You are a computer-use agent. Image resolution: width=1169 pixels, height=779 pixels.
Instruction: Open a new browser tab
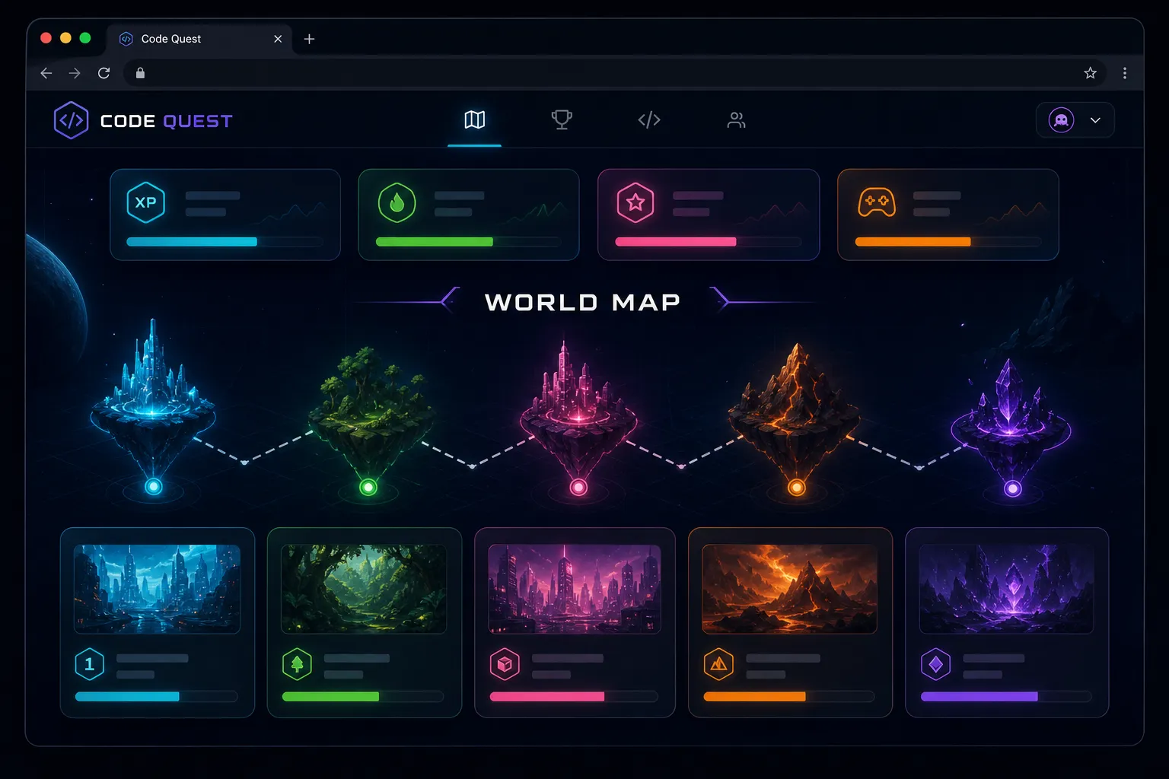point(309,39)
